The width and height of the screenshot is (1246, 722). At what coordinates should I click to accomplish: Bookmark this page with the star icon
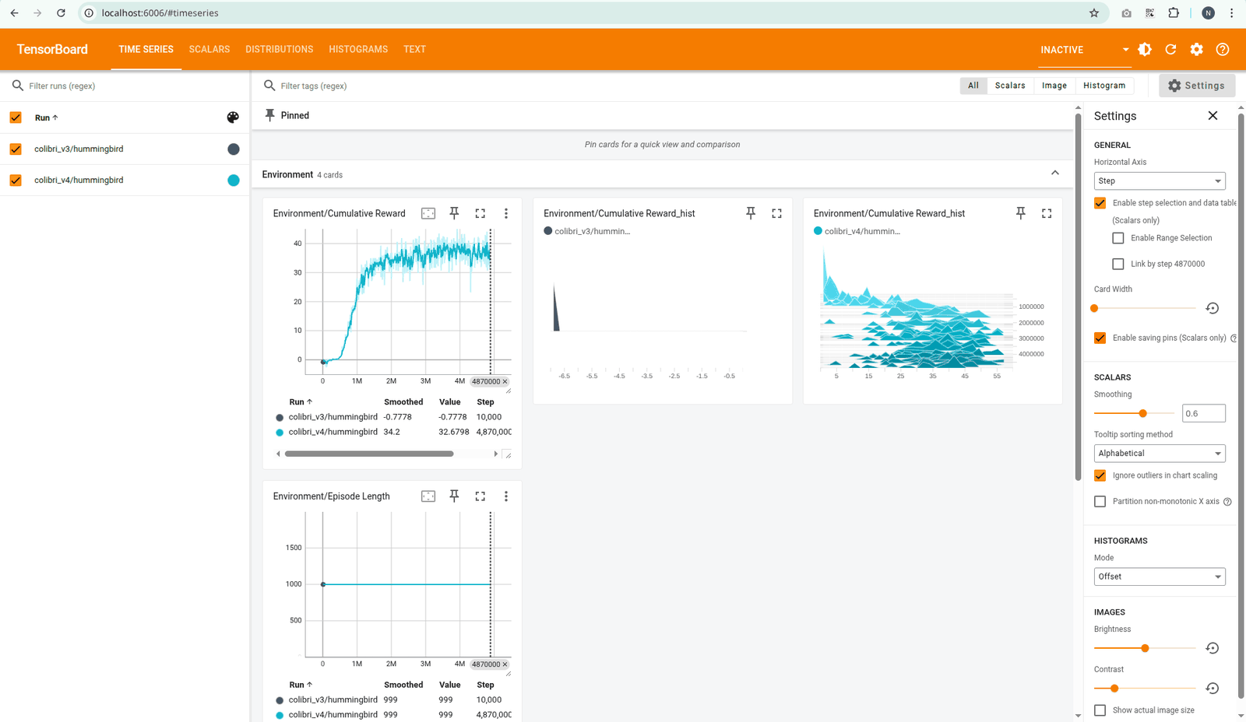[x=1094, y=12]
